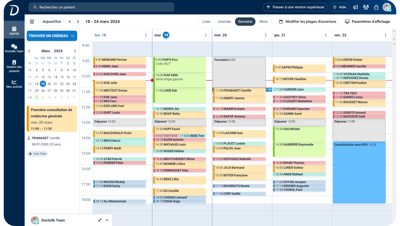The width and height of the screenshot is (400, 226).
Task: Click the megaphone announcements icon
Action: click(x=355, y=7)
